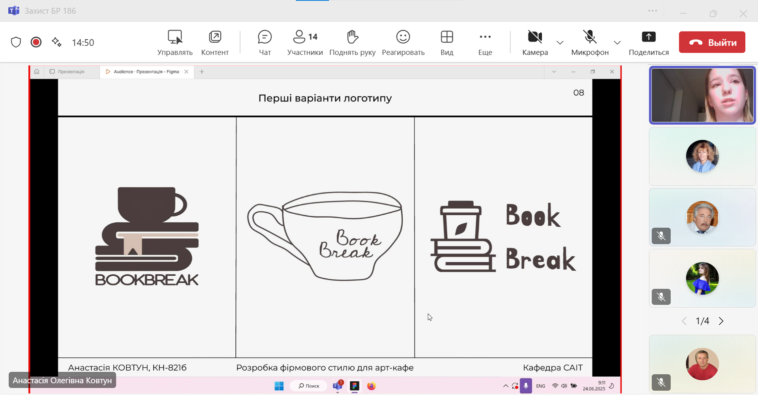Expand the microphone options arrow
The height and width of the screenshot is (395, 758).
coord(617,43)
